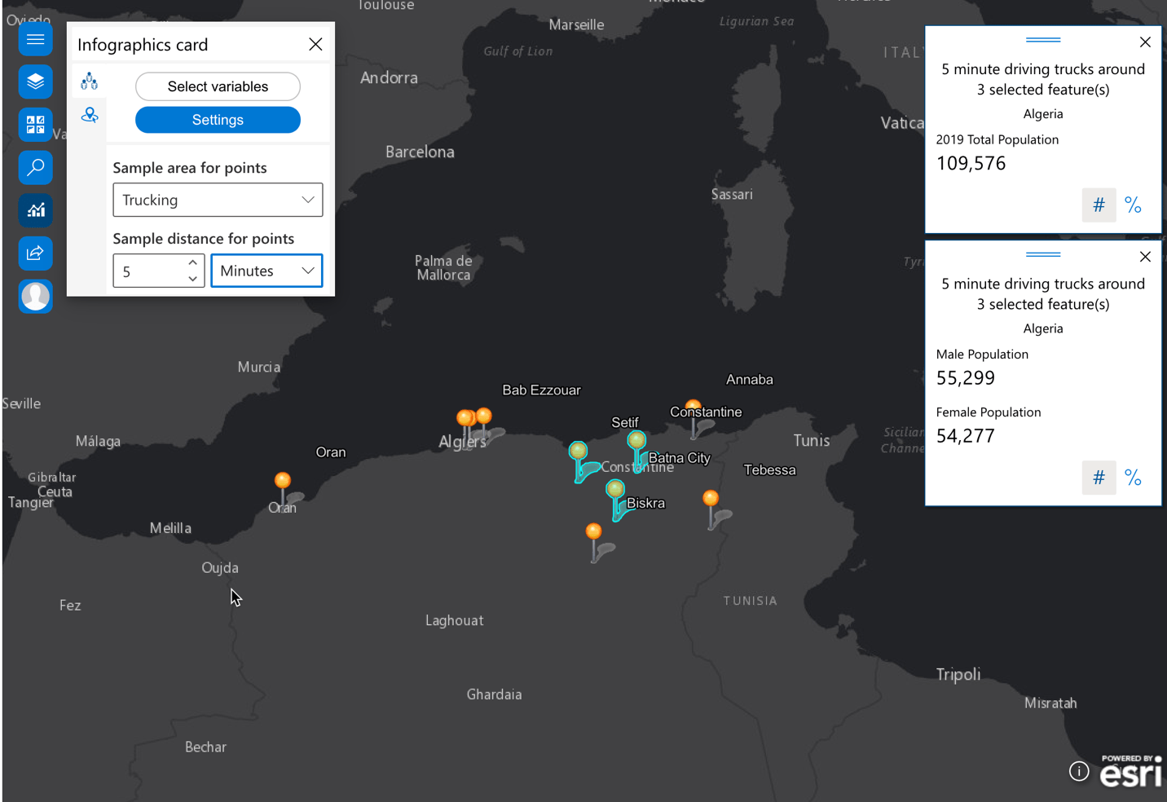The image size is (1167, 802).
Task: Open the user profile avatar
Action: 35,296
